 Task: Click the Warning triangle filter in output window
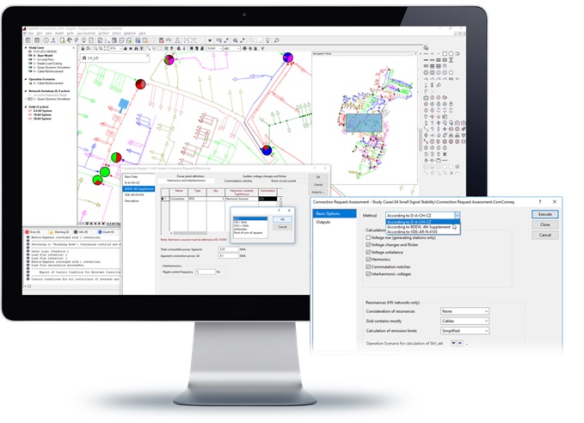tap(52, 232)
